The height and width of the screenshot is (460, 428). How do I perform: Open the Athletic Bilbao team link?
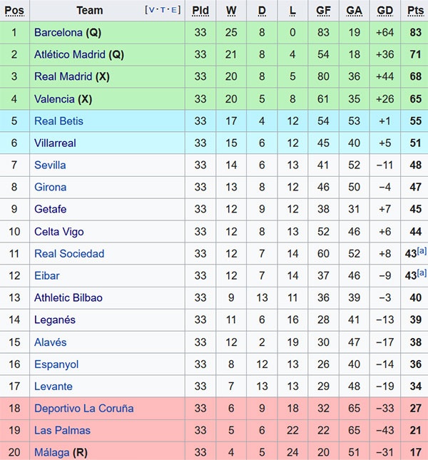click(x=68, y=298)
